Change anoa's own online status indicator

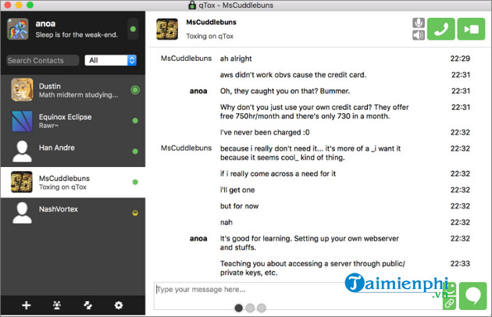click(133, 30)
